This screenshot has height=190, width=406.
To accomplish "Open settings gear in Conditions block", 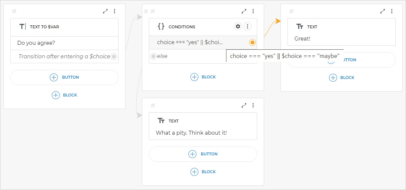I will pyautogui.click(x=238, y=27).
